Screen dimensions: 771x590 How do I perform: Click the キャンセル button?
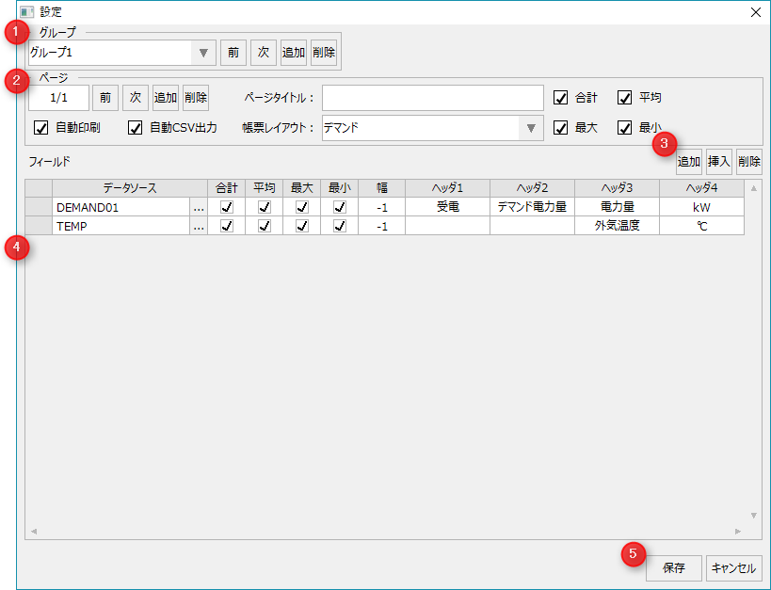733,568
